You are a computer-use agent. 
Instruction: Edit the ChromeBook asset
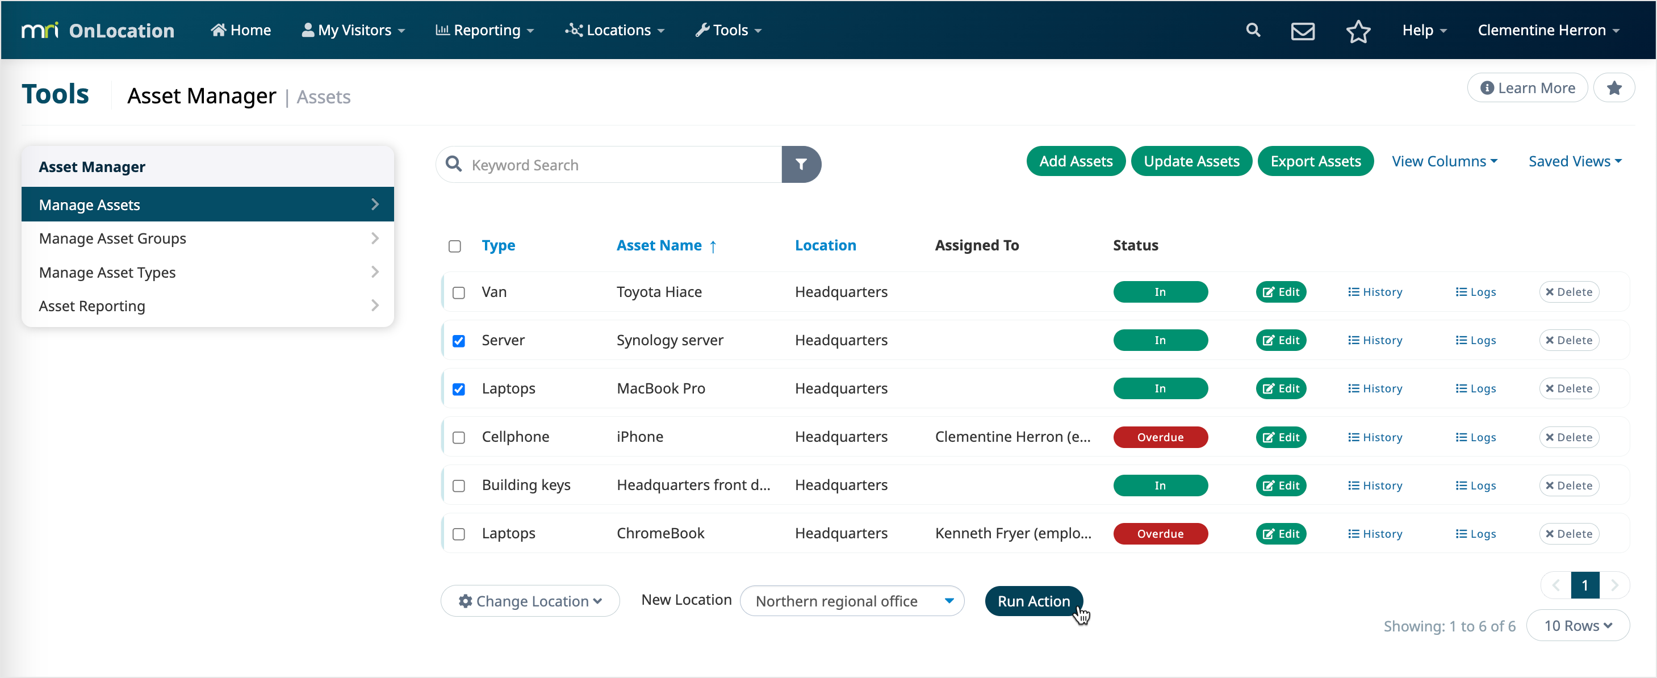[1280, 533]
